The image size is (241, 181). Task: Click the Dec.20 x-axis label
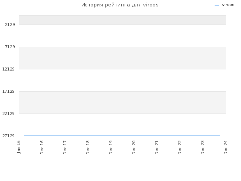pos(134,147)
